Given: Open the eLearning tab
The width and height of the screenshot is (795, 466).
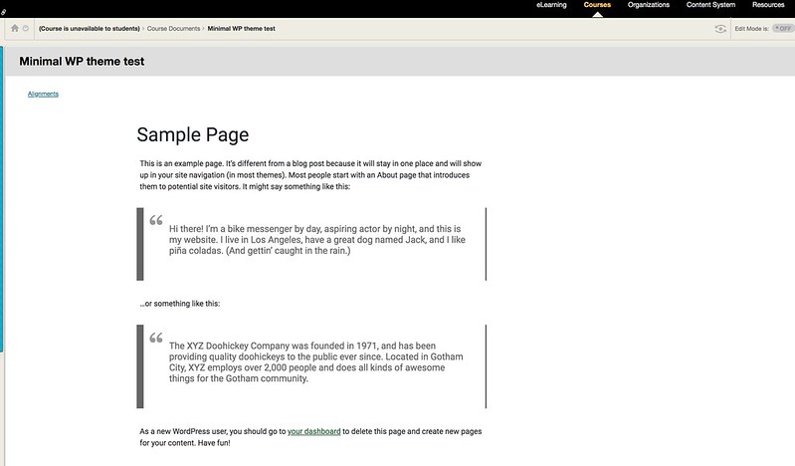Looking at the screenshot, I should coord(551,5).
